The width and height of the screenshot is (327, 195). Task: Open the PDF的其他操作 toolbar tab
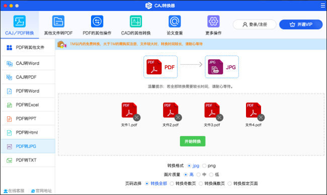(x=97, y=25)
